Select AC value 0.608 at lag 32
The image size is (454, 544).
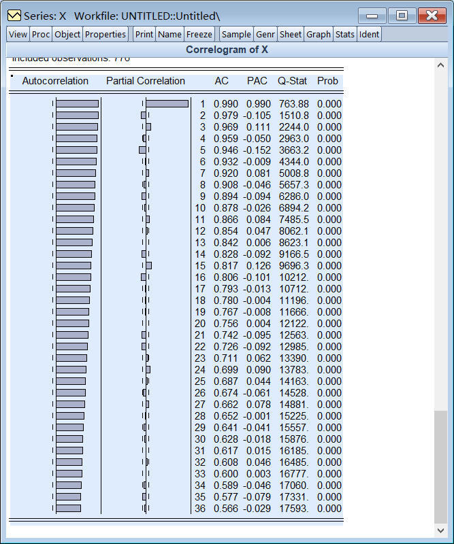click(x=226, y=462)
